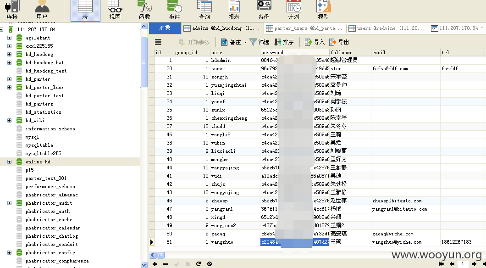Viewport: 486px width, 268px height.
Task: Click the 报表 (Report) chart icon
Action: click(x=234, y=10)
